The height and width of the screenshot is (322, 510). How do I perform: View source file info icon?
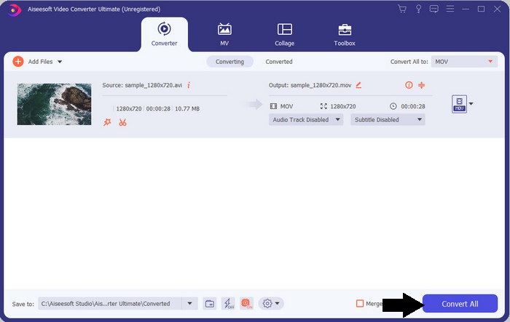click(189, 85)
